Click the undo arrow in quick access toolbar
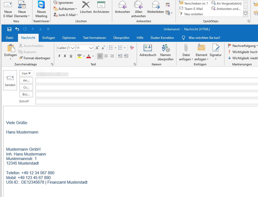 pos(17,29)
